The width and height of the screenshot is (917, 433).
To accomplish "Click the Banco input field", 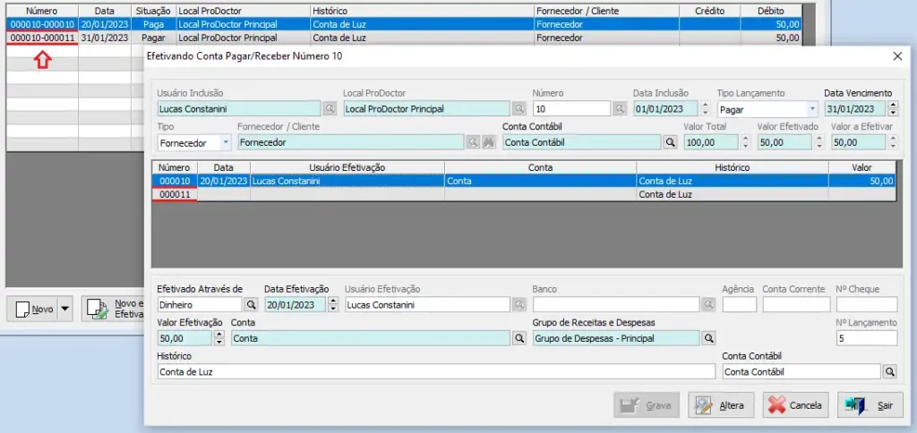I will pos(616,304).
